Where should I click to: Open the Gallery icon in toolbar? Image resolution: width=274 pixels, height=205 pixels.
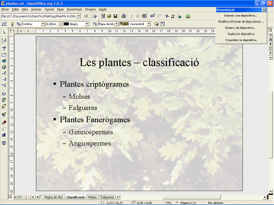[187, 16]
